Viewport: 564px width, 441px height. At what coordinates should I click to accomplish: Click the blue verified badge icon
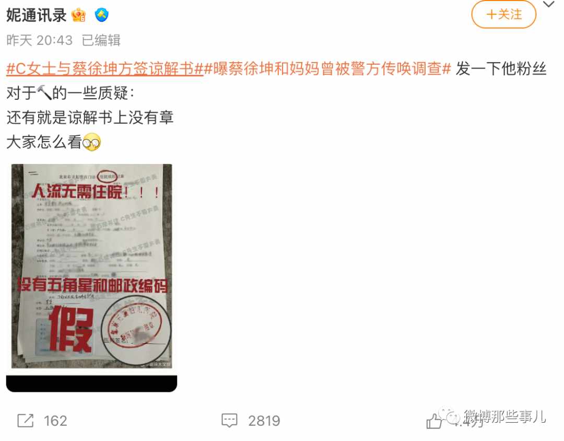coord(102,15)
